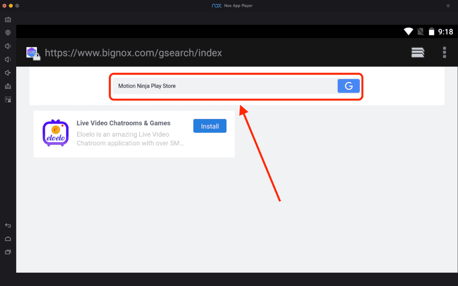The height and width of the screenshot is (286, 458).
Task: Open the virtual location tool
Action: pos(8,33)
